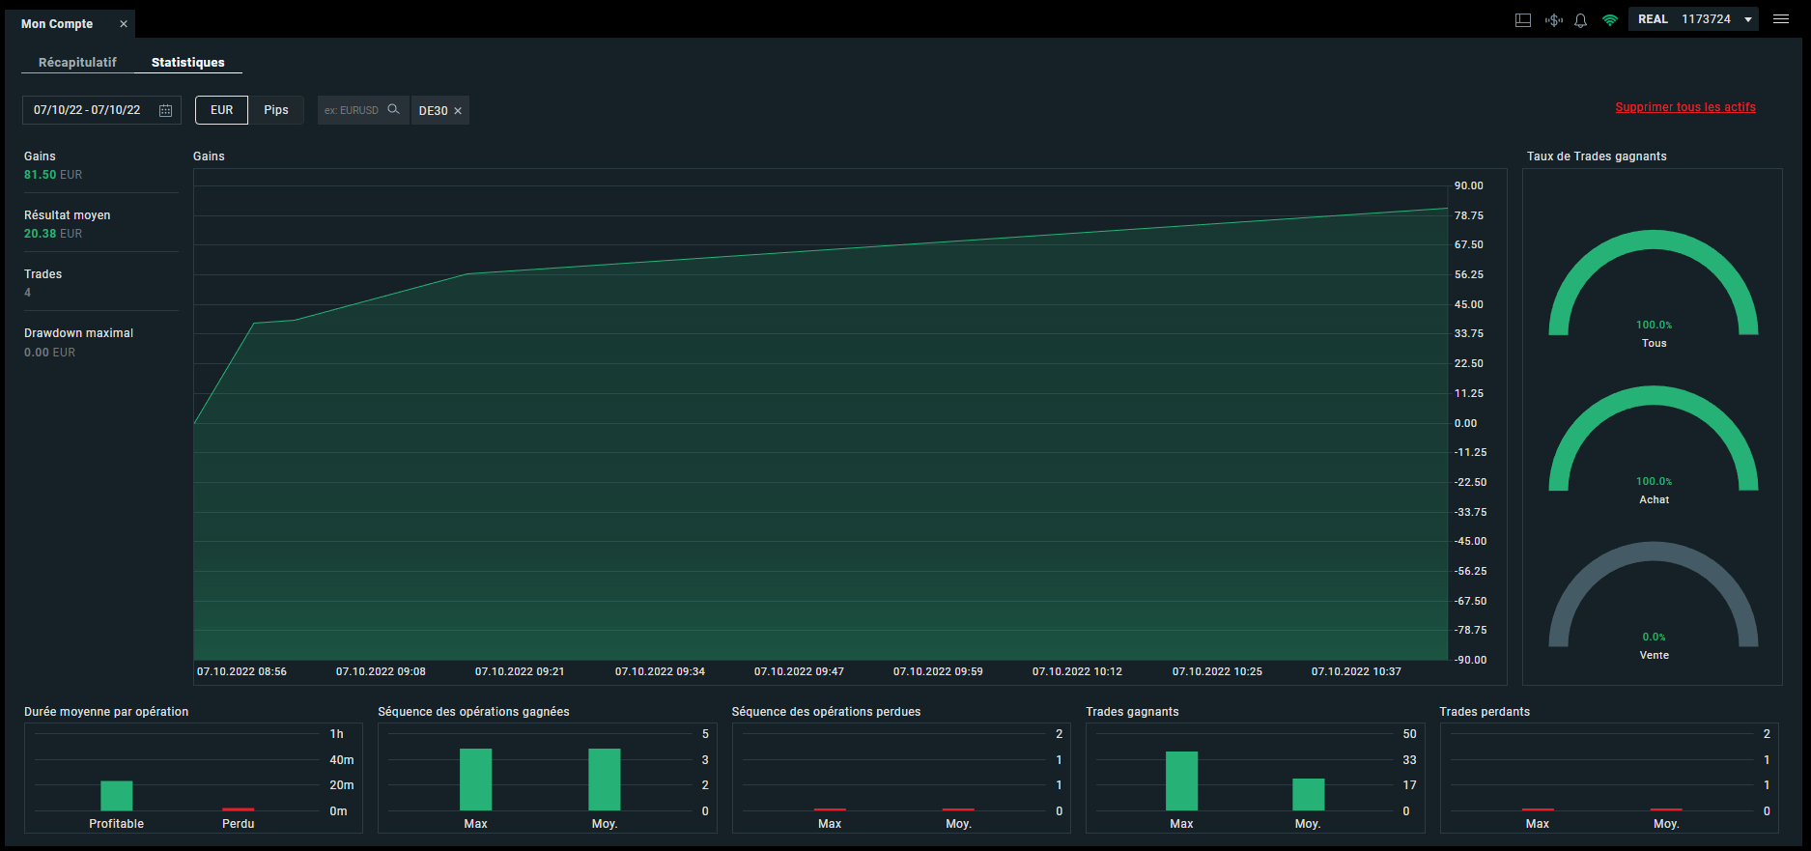1811x851 pixels.
Task: Switch results display to EUR
Action: (221, 110)
